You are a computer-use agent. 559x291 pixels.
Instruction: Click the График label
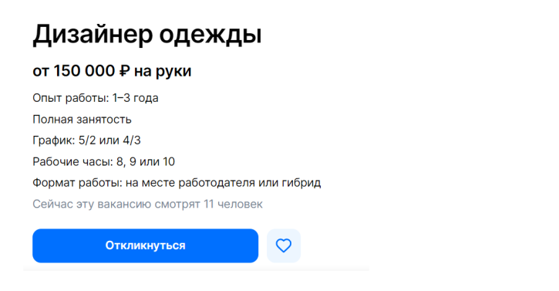coord(54,140)
